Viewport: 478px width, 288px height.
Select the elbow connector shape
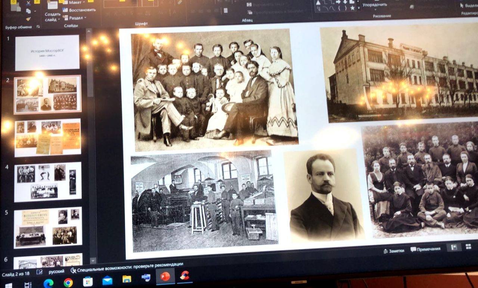pyautogui.click(x=325, y=2)
